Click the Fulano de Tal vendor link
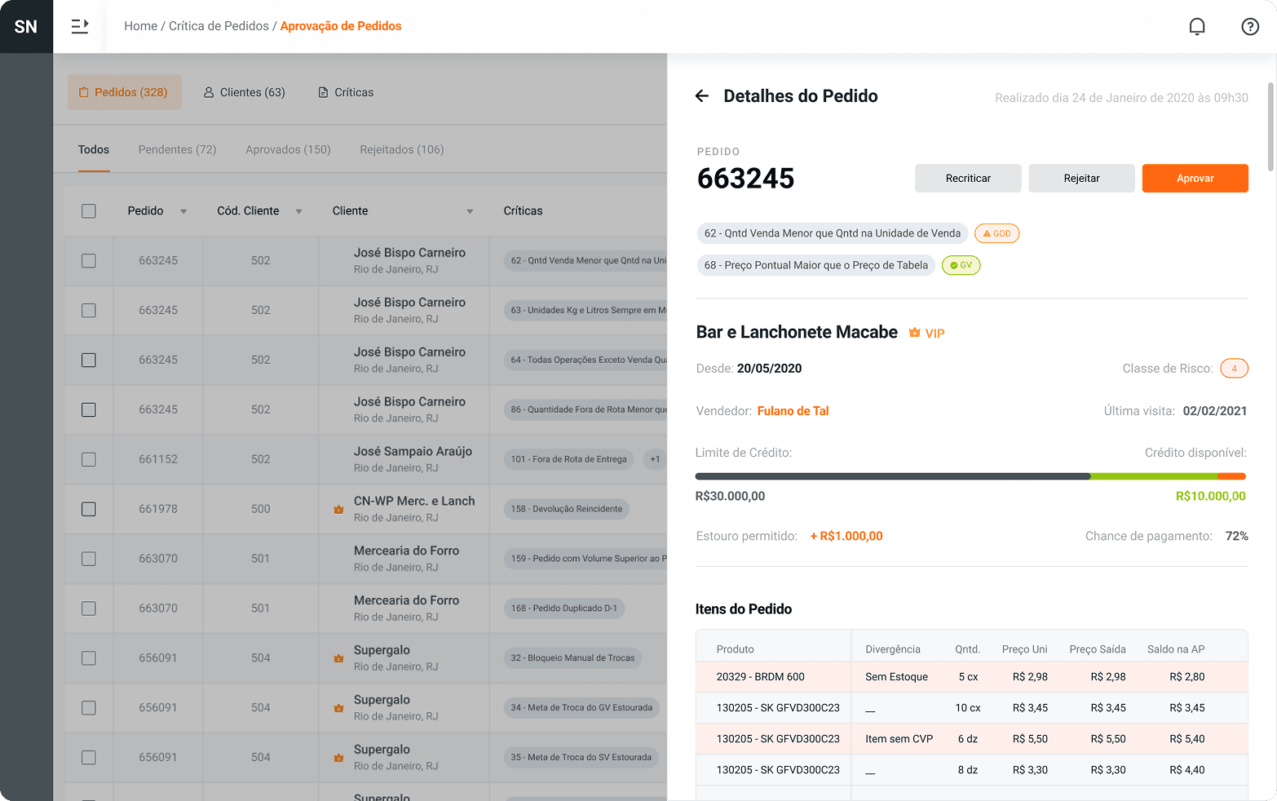1277x801 pixels. coord(793,411)
